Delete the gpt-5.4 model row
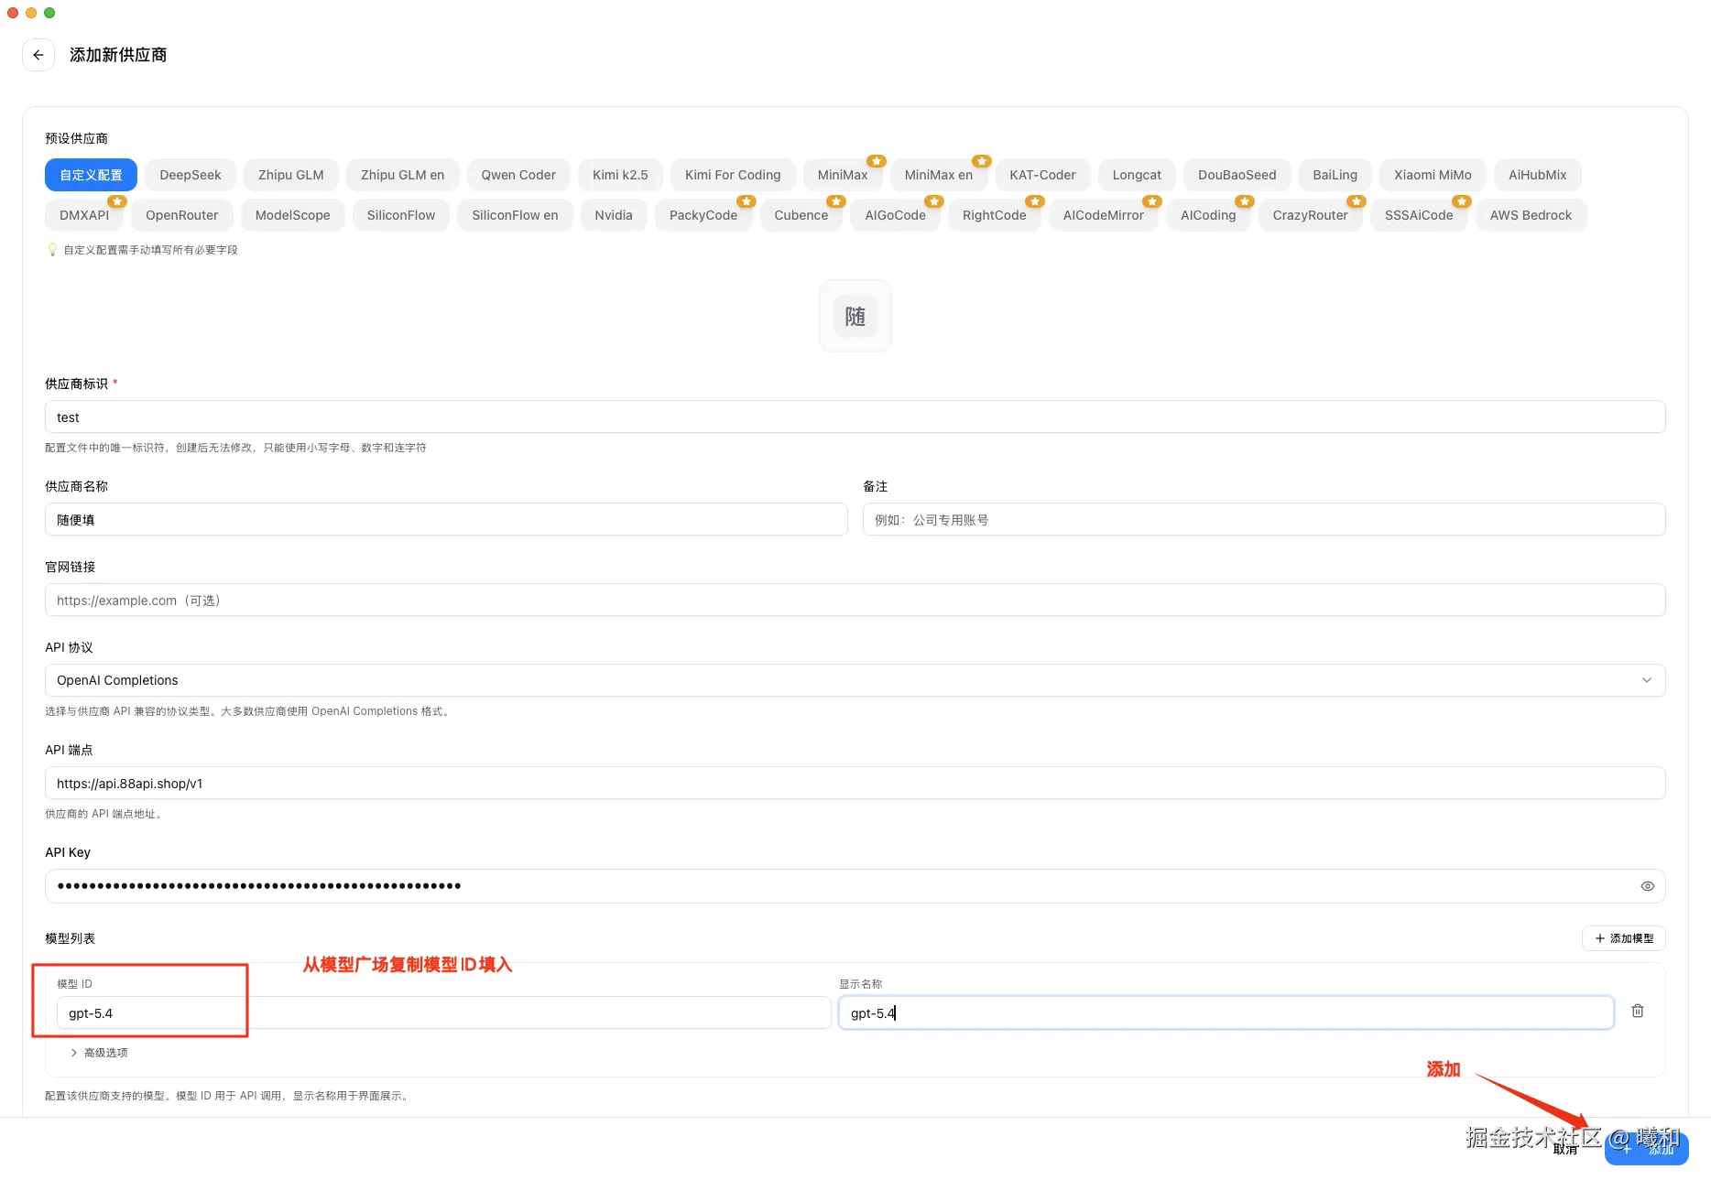This screenshot has width=1711, height=1180. coord(1638,1011)
